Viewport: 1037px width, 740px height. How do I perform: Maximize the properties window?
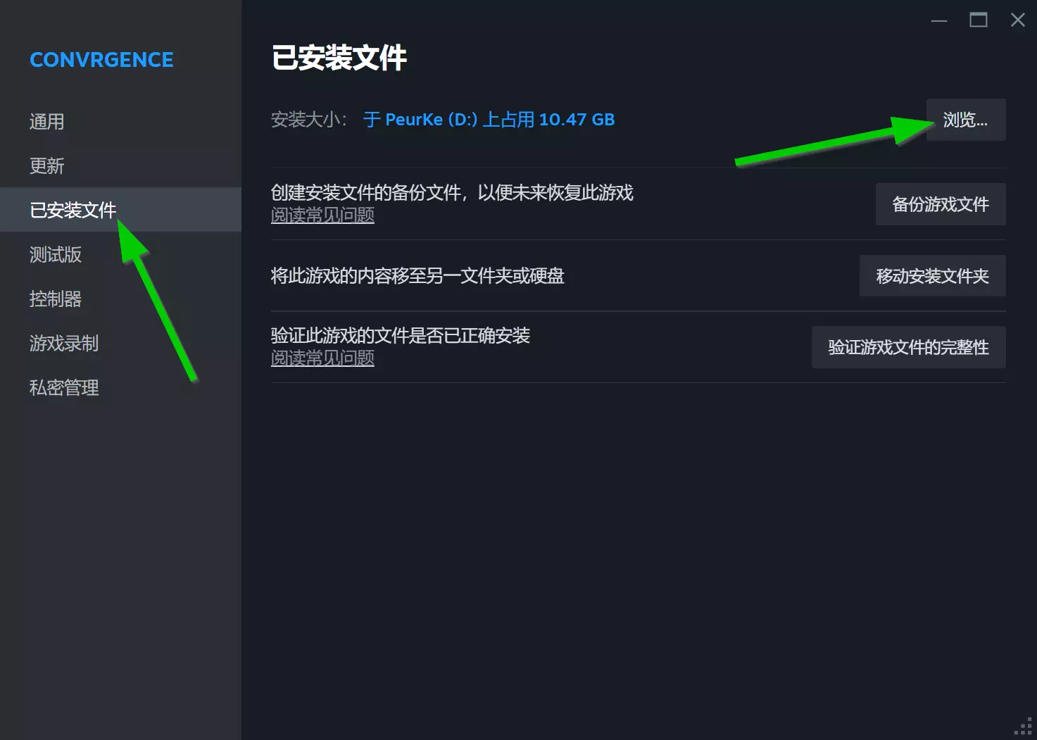click(979, 20)
